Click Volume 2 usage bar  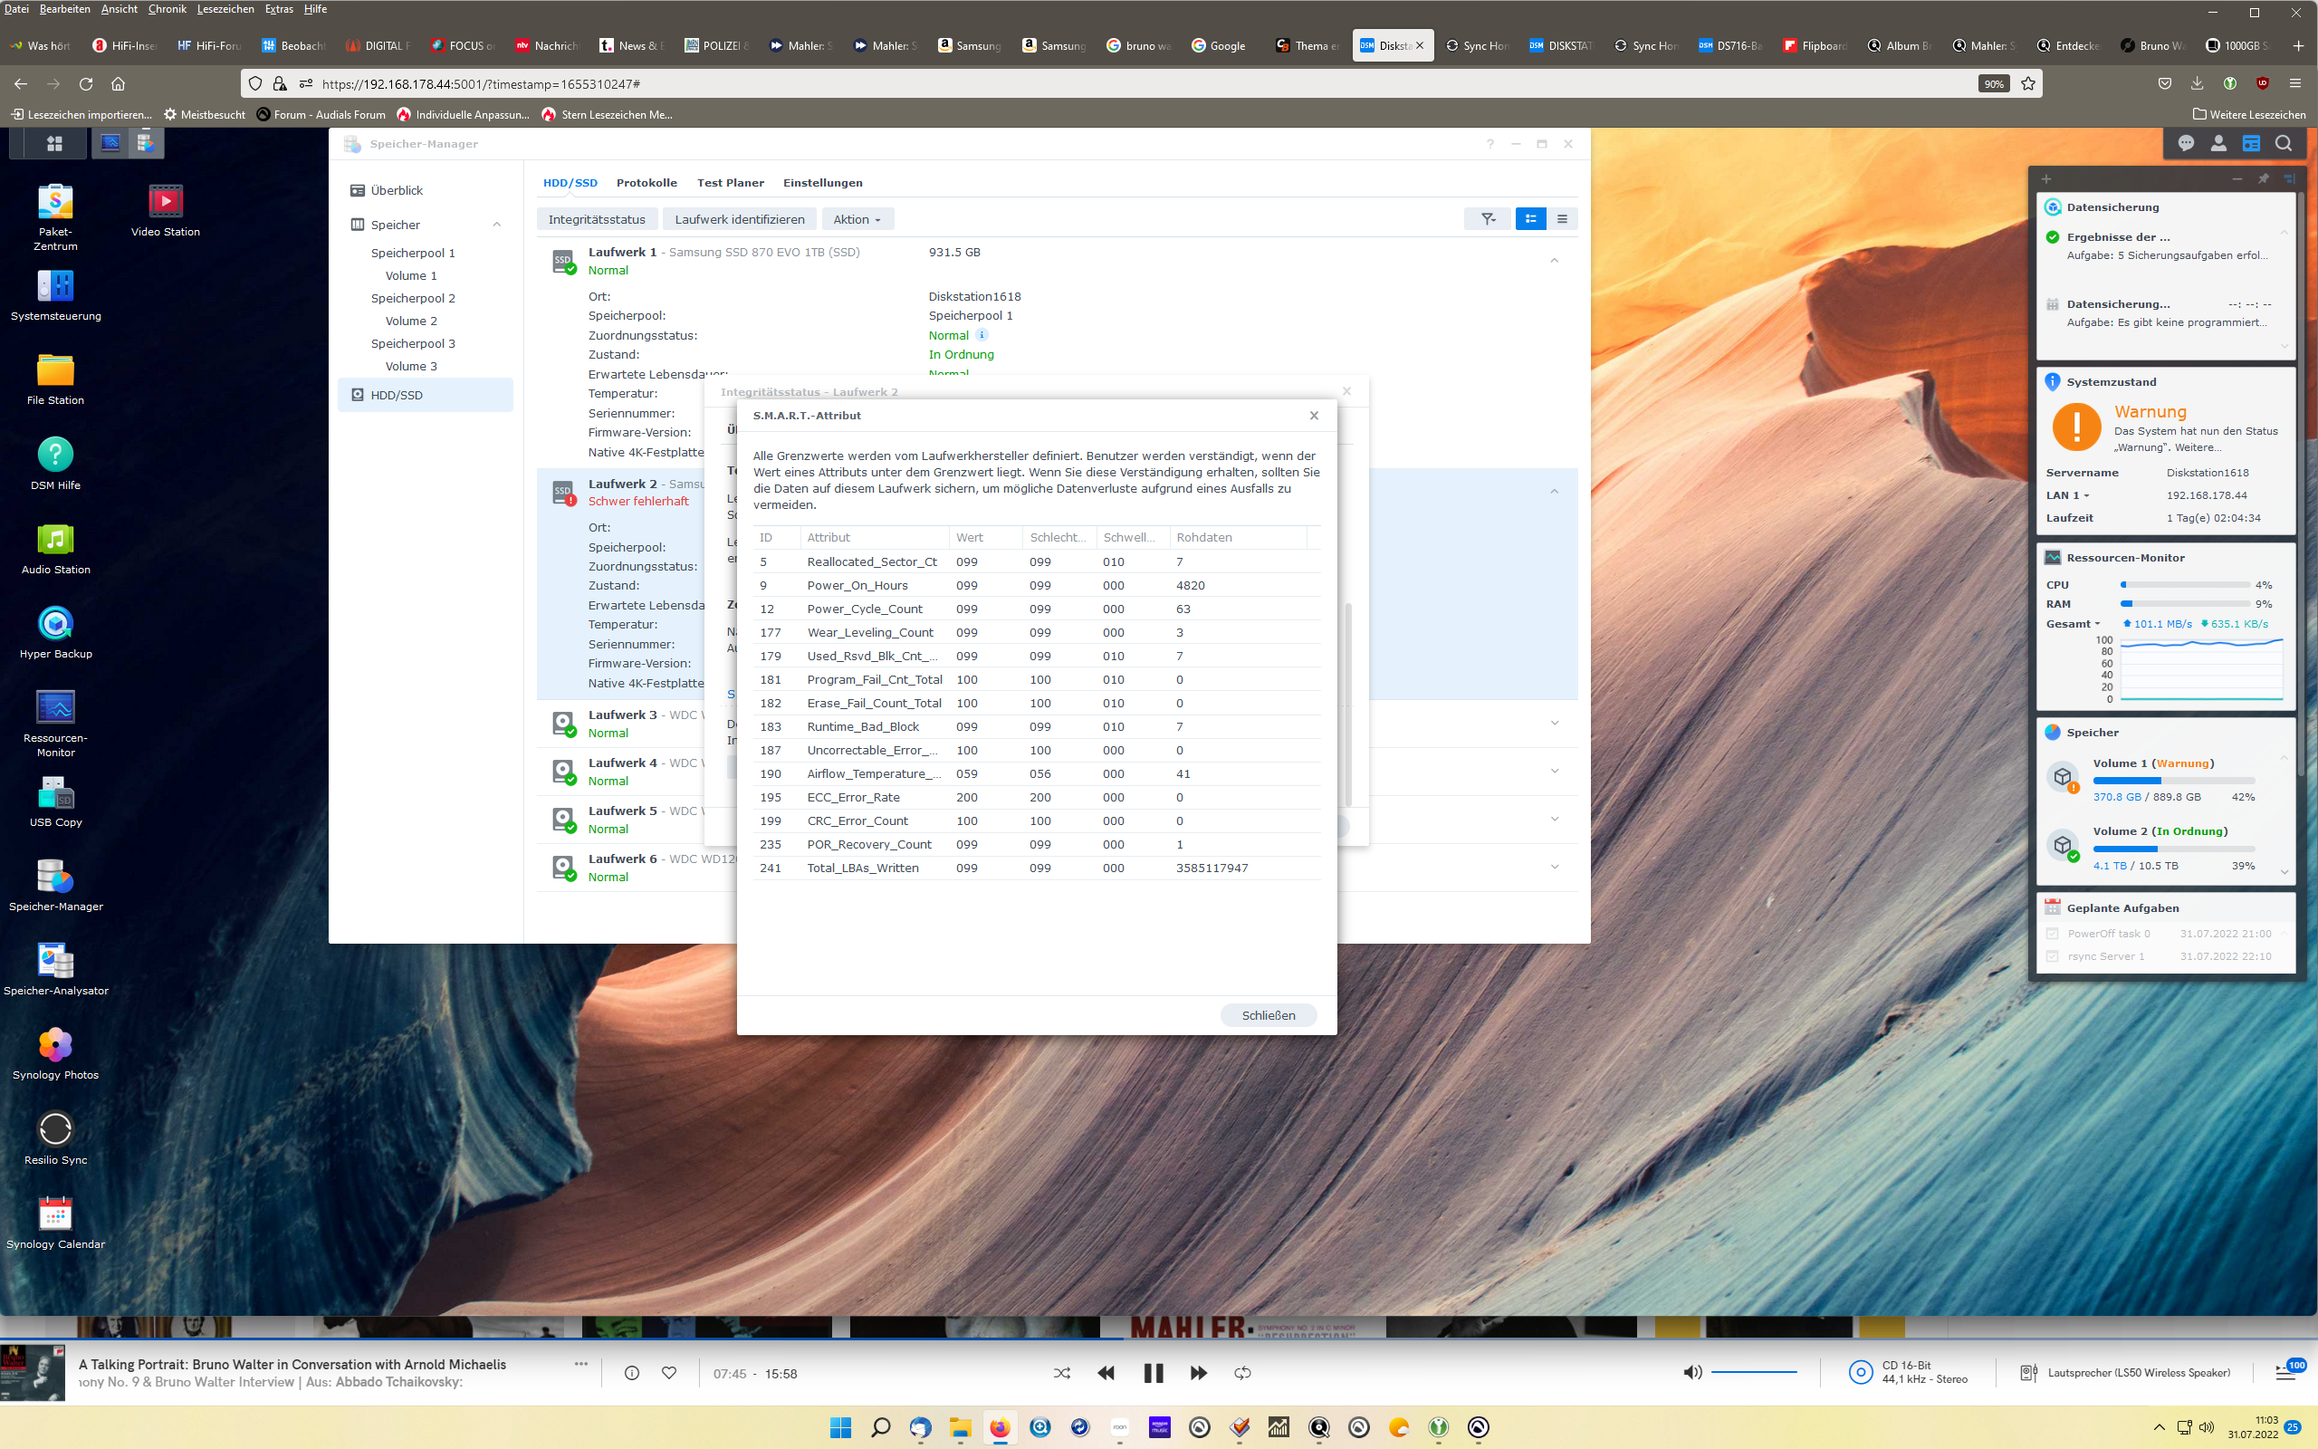coord(2173,849)
